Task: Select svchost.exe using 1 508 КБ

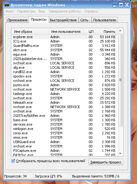Action: 64,89
